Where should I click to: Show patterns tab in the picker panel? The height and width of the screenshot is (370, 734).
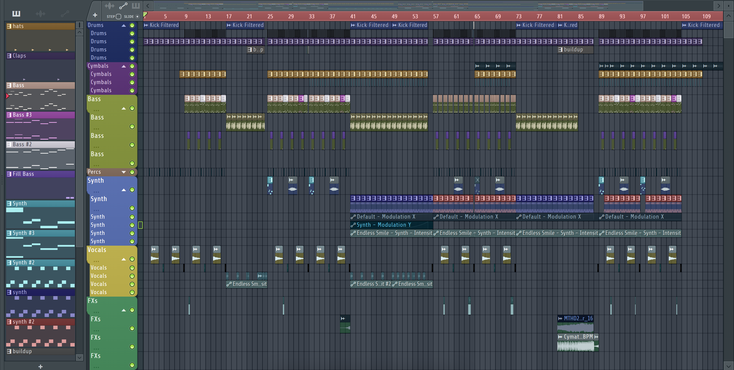pyautogui.click(x=16, y=14)
